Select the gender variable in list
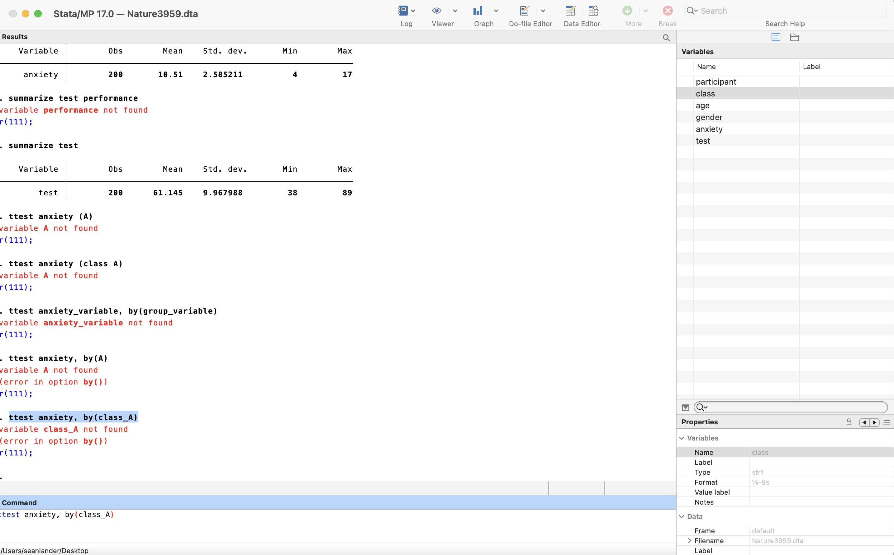This screenshot has width=894, height=555. click(x=709, y=118)
